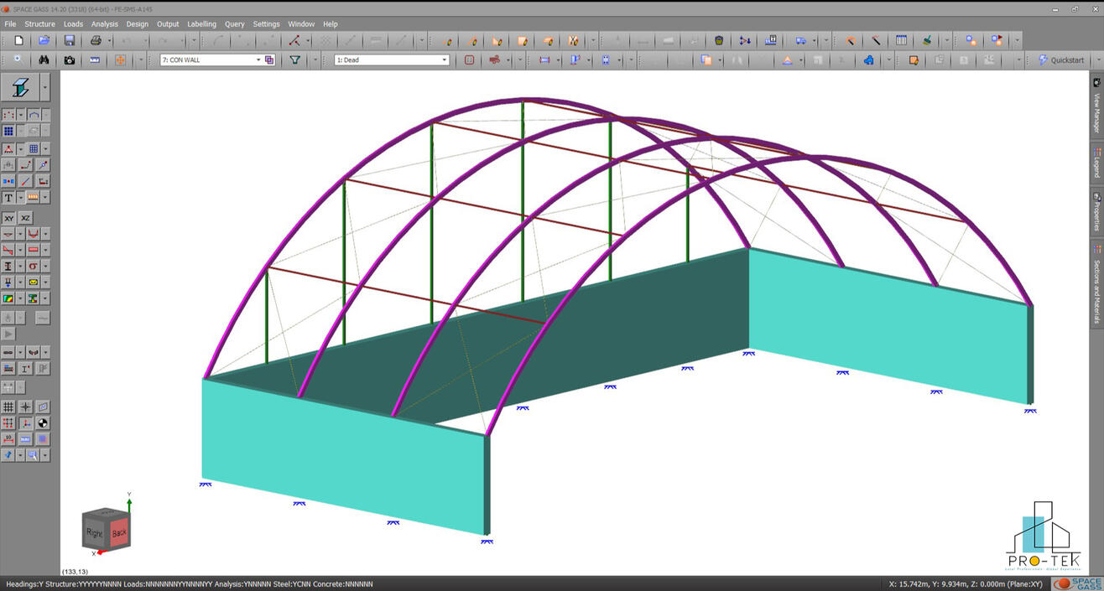Image resolution: width=1104 pixels, height=591 pixels.
Task: Enable the filter funnel in the toolbar
Action: coord(295,60)
